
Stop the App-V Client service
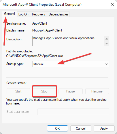tap(44, 91)
